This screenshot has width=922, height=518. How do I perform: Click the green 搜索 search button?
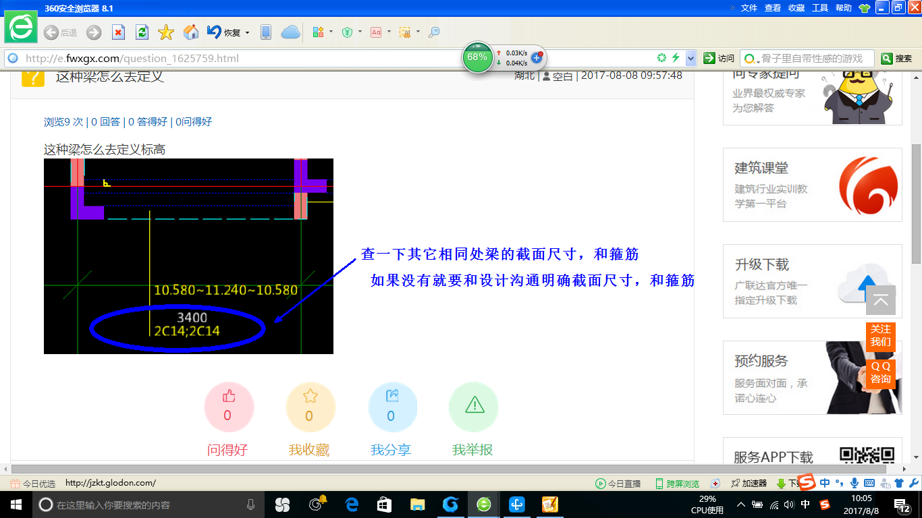tap(896, 59)
